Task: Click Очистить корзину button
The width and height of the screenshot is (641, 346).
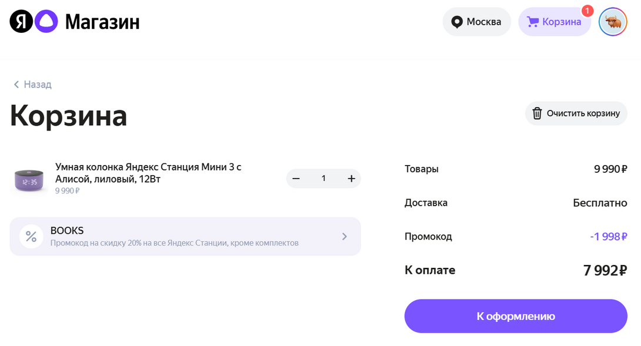Action: point(576,113)
